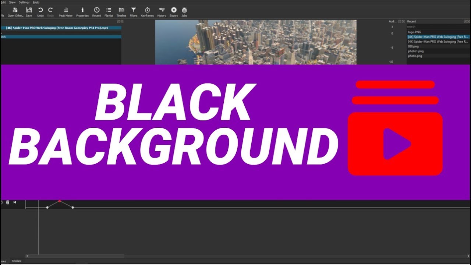This screenshot has height=265, width=471.
Task: Open the Properties panel from toolbar
Action: point(82,12)
